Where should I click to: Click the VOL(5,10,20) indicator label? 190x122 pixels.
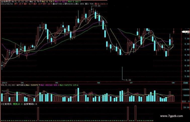tap(8, 85)
